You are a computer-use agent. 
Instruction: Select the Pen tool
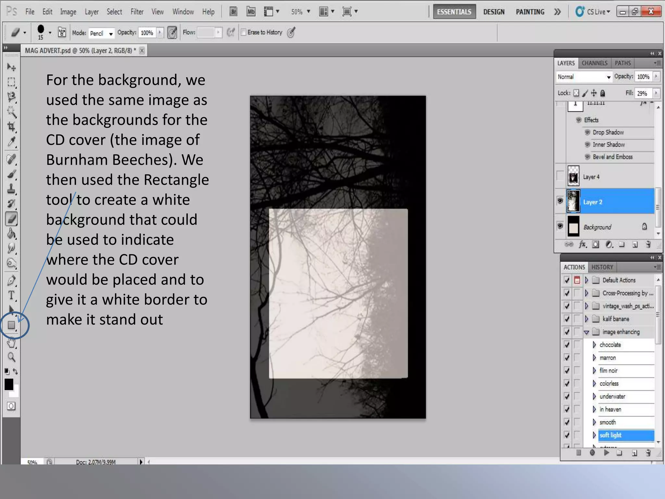(x=11, y=281)
